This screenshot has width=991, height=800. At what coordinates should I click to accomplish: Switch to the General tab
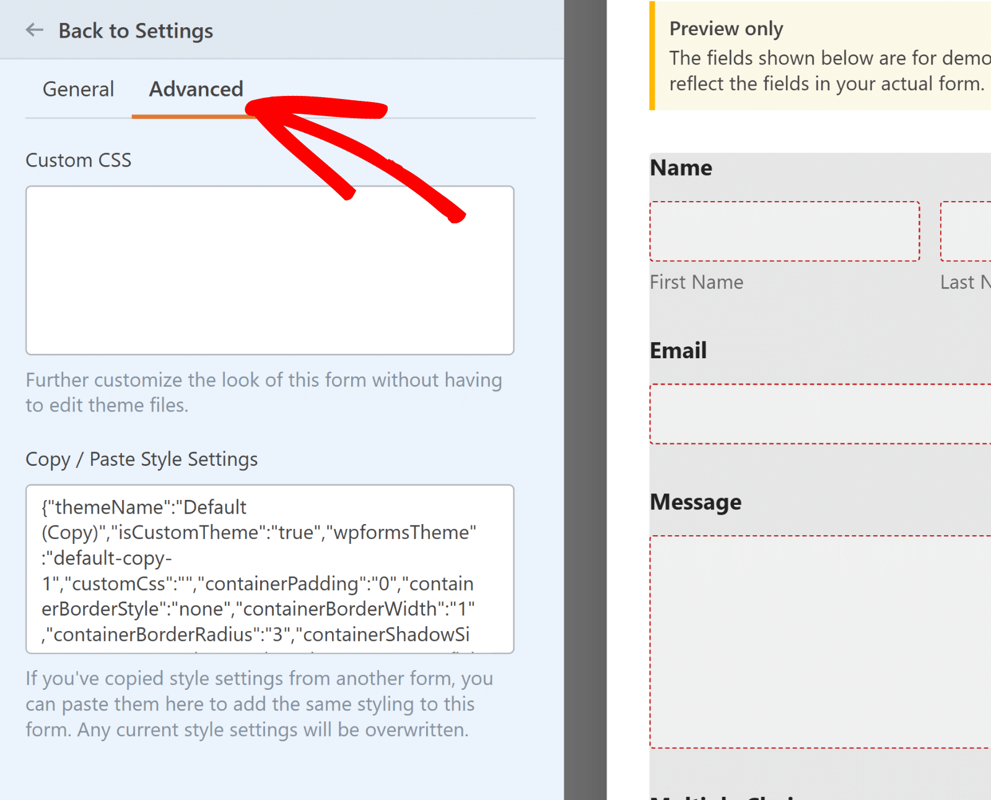(x=78, y=89)
